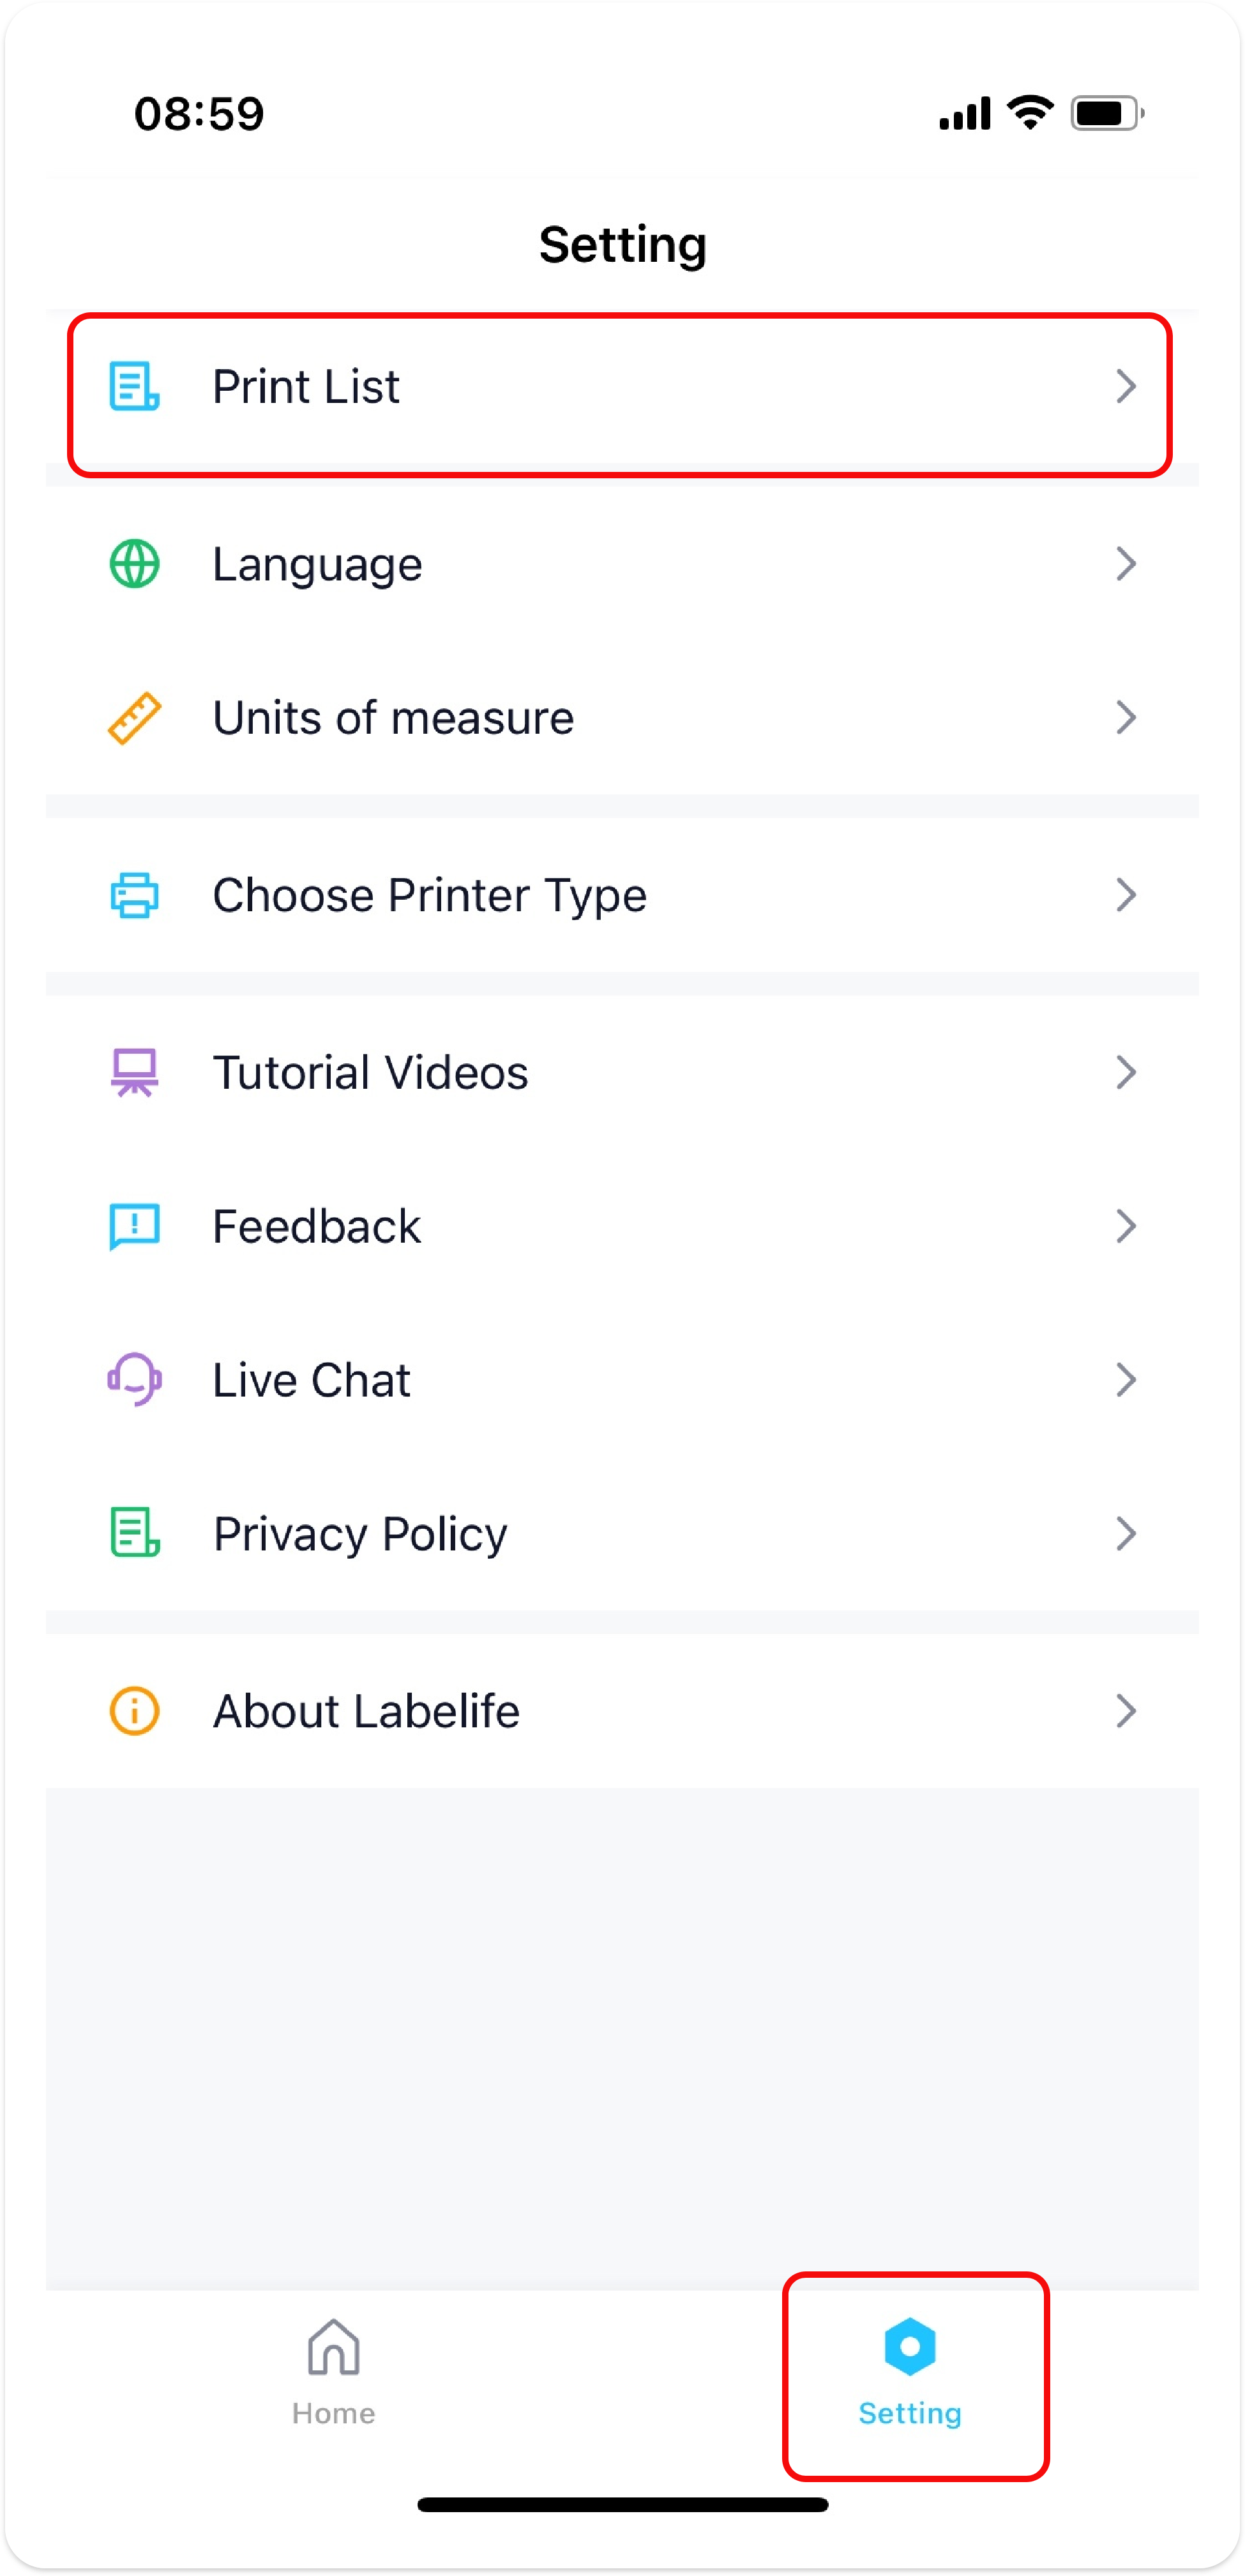Image resolution: width=1245 pixels, height=2576 pixels.
Task: Tap the orange About info icon
Action: pos(134,1711)
